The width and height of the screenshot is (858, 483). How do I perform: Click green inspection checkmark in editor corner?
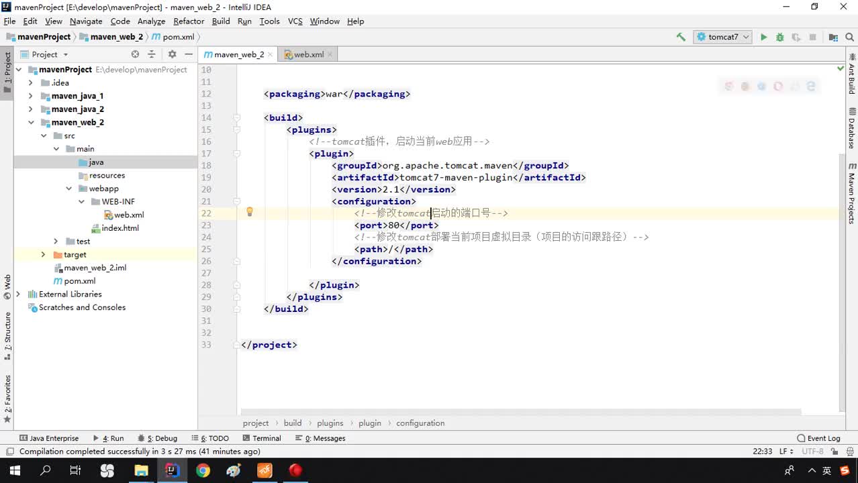click(x=840, y=68)
